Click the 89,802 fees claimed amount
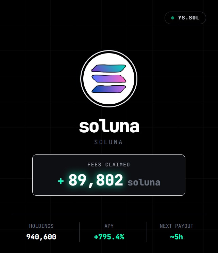The image size is (218, 253). pos(96,180)
